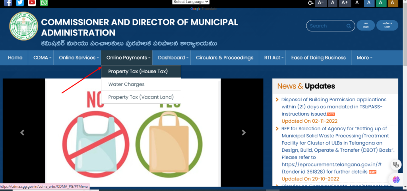The image size is (407, 191).
Task: Click the Updated On 02-11-2022 text
Action: (309, 121)
